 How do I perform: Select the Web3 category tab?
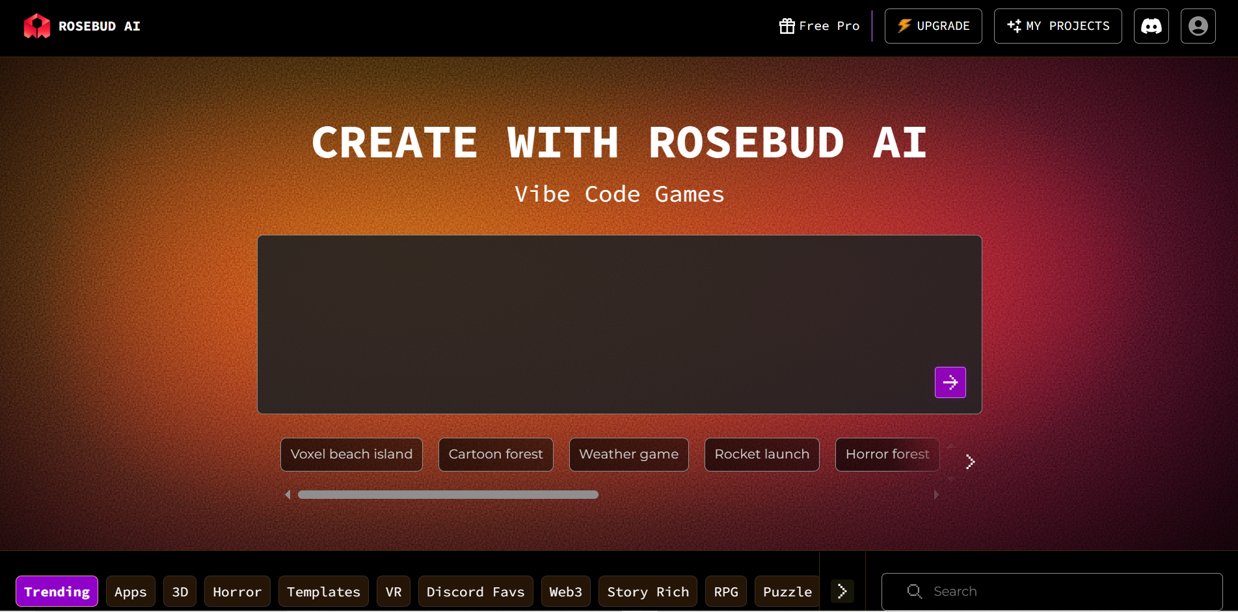566,591
